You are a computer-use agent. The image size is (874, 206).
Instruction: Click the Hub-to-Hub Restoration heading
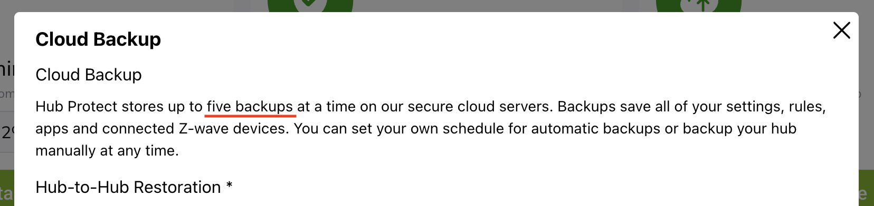point(128,187)
